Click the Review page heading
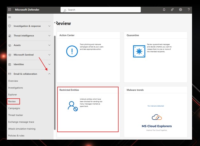This screenshot has height=146, width=200. coord(63,23)
